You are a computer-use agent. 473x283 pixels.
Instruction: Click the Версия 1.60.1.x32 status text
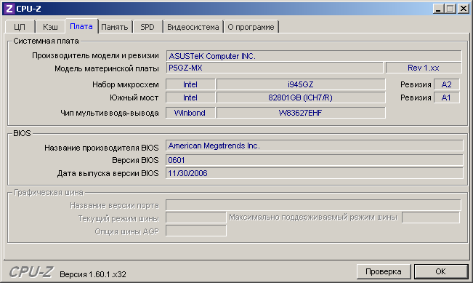point(93,274)
